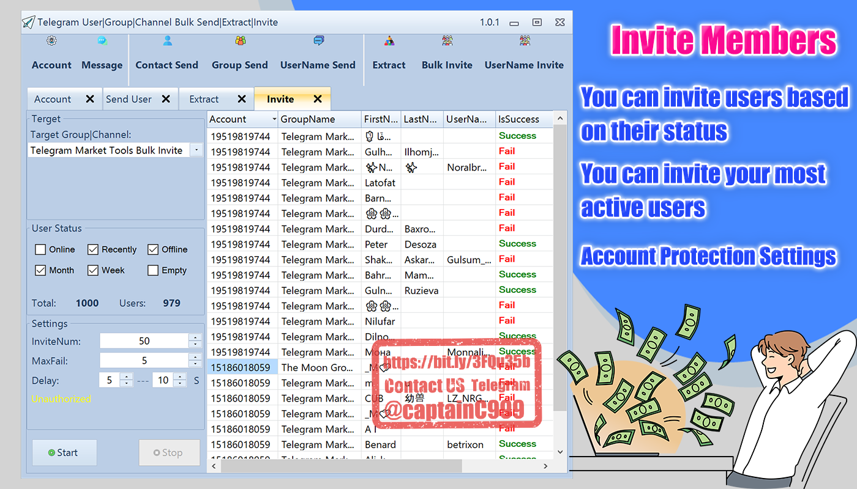
Task: Toggle the Empty status checkbox
Action: (153, 270)
